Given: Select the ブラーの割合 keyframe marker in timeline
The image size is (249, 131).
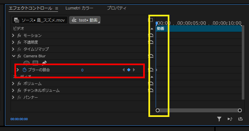Looking at the screenshot, I should point(156,70).
